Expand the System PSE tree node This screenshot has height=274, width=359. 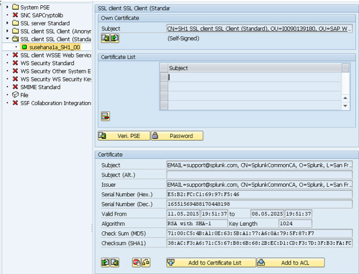click(x=8, y=7)
